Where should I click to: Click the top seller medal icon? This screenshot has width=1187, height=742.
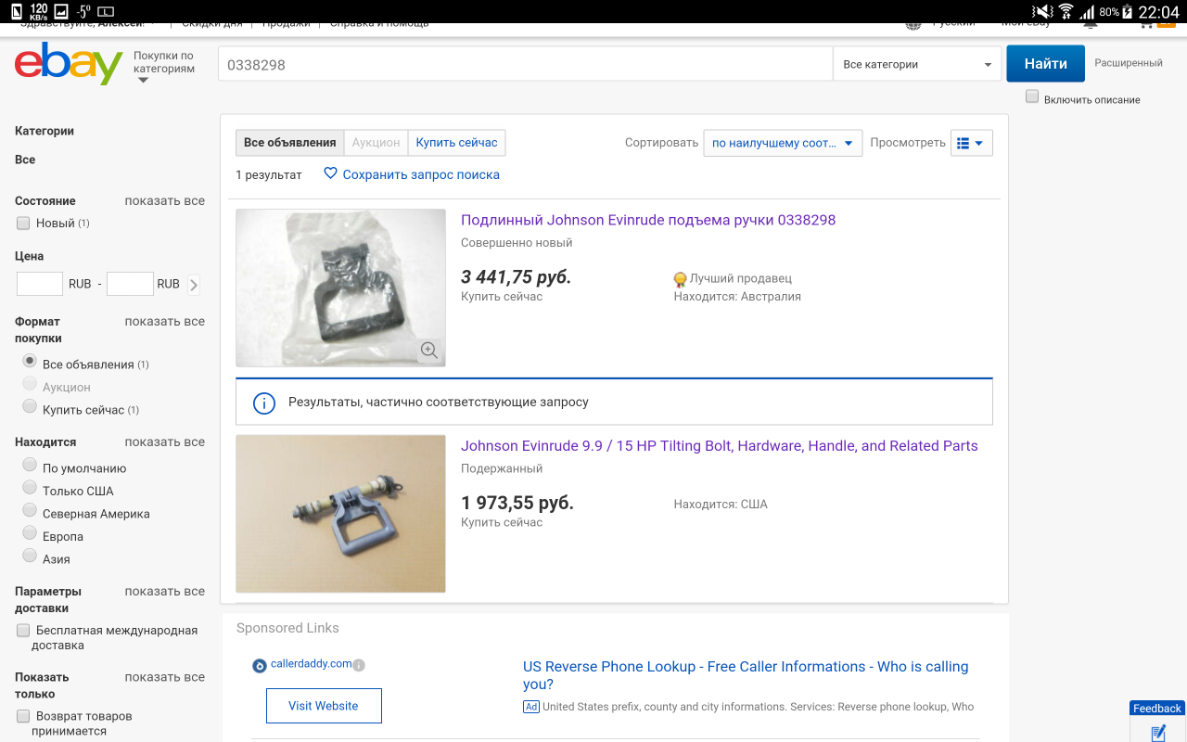[680, 279]
